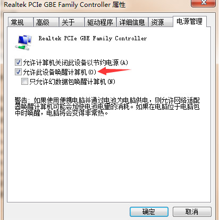This screenshot has height=220, width=219.
Task: Click the 只允许幻数据包唤醒计算机(N) label text
Action: pyautogui.click(x=72, y=82)
